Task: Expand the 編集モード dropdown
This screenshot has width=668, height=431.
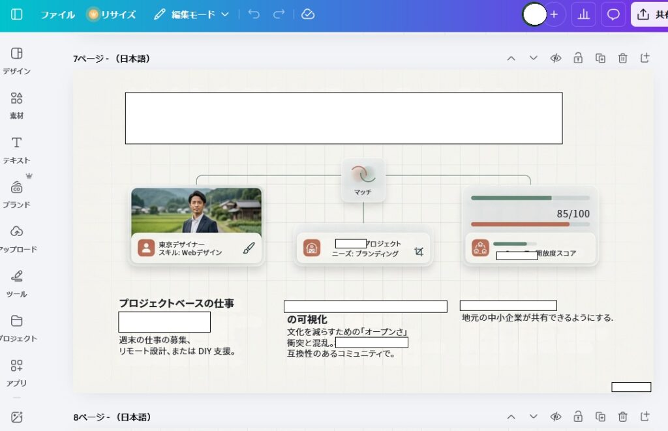Action: (x=192, y=14)
